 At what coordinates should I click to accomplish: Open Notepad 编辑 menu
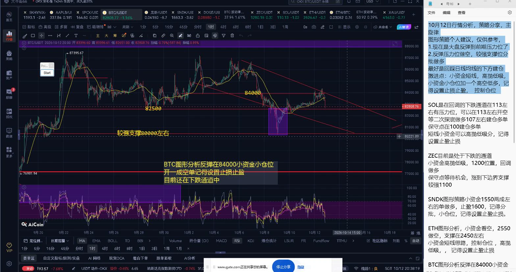pyautogui.click(x=447, y=12)
